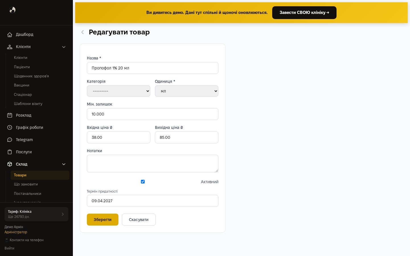Click the Склад box icon
410x256 pixels.
click(10, 164)
